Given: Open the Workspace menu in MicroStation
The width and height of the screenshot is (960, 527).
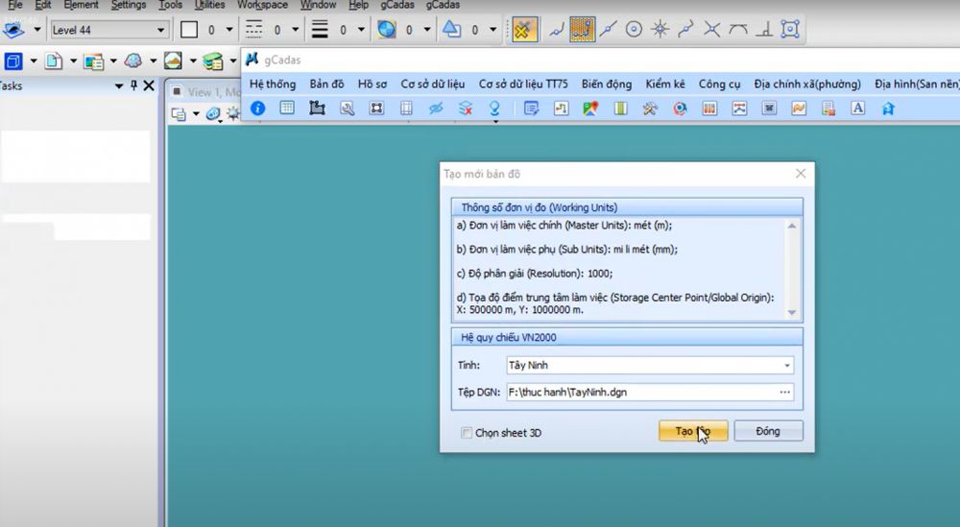Looking at the screenshot, I should (x=262, y=5).
